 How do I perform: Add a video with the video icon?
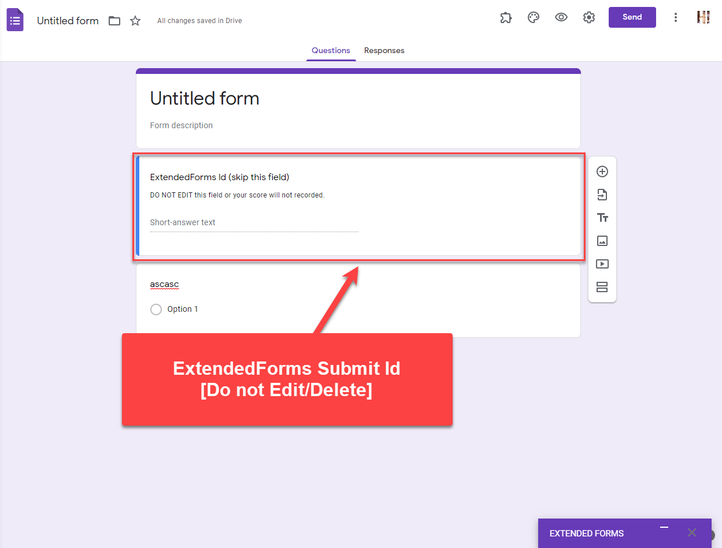(x=602, y=264)
